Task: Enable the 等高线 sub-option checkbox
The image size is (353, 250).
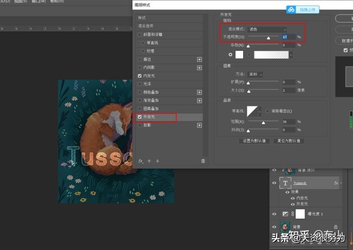Action: click(x=143, y=43)
